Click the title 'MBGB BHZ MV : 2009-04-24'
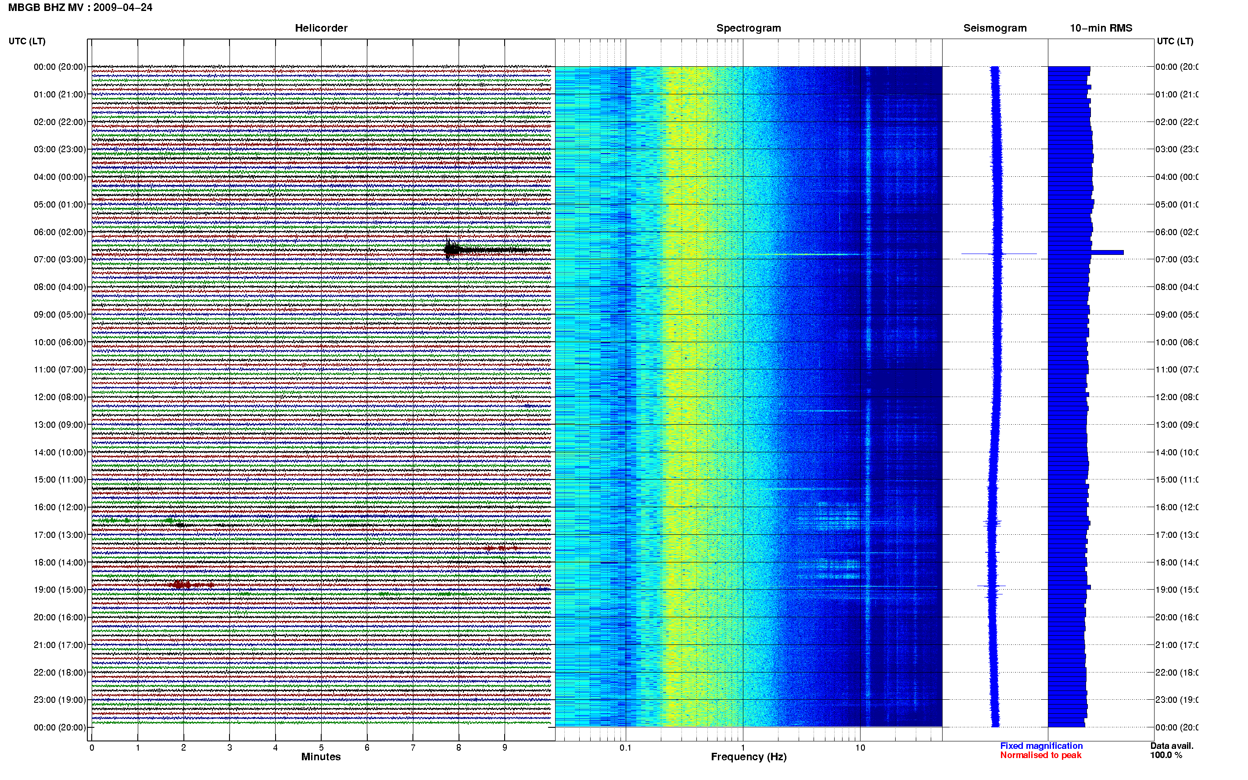 point(80,7)
